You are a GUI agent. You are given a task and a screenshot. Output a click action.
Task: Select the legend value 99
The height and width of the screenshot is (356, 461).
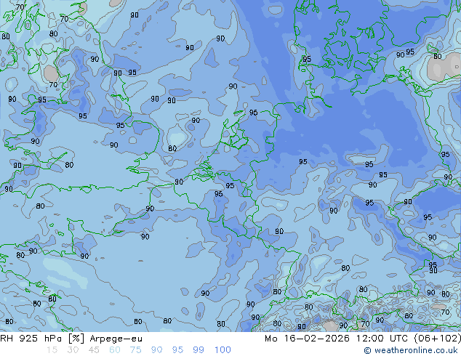(x=199, y=350)
